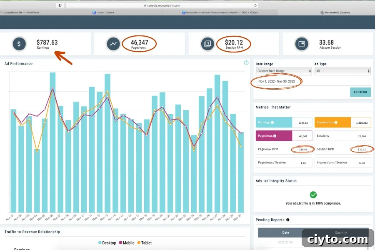Click the browser reload icon
Image resolution: width=375 pixels, height=250 pixels.
(255, 5)
